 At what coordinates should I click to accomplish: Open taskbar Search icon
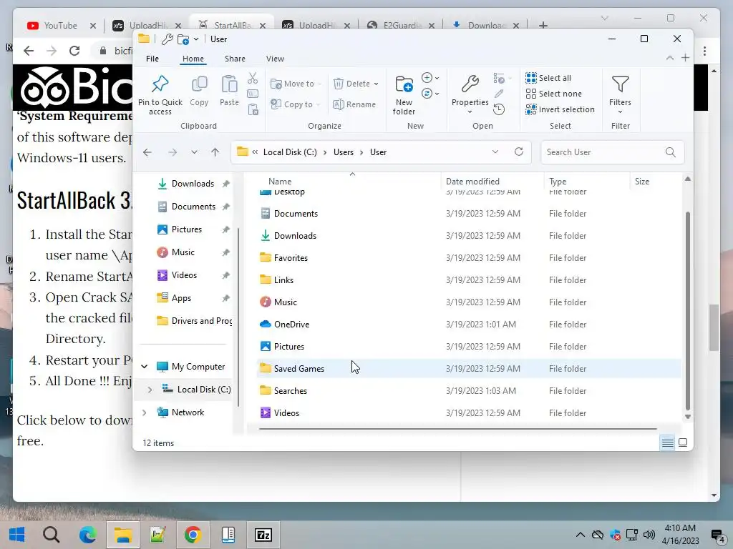[51, 535]
